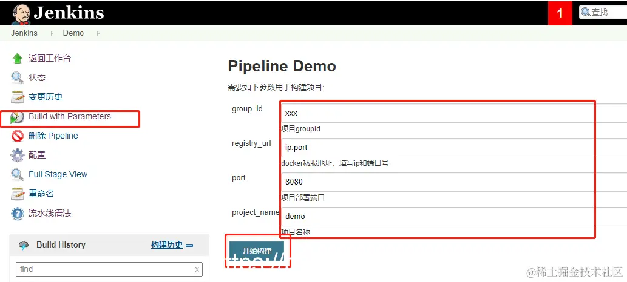Click the storm cloud icon in Build History
Viewport: 627px width, 282px height.
[x=24, y=245]
